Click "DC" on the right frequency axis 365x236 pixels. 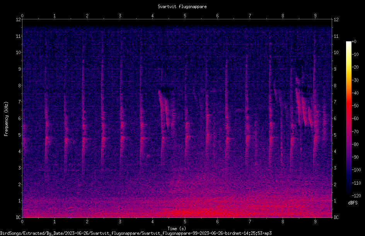[336, 217]
